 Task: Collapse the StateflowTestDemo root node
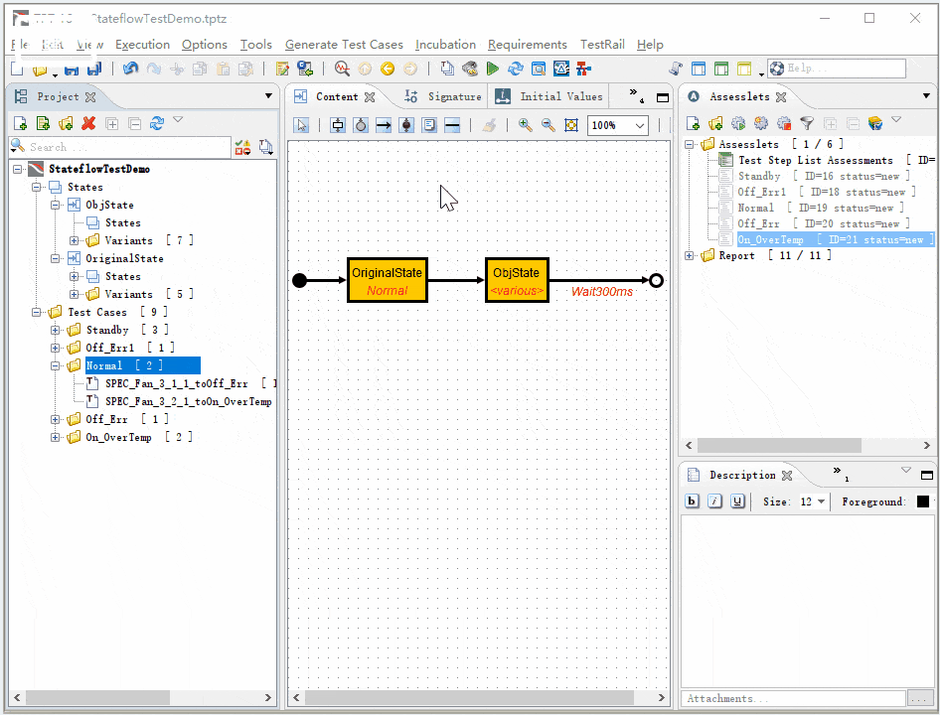coord(18,169)
